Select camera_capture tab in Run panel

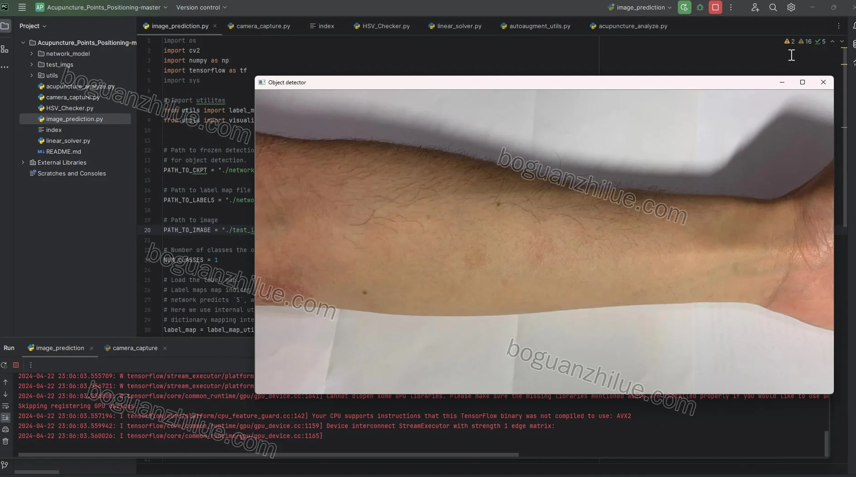tap(131, 348)
